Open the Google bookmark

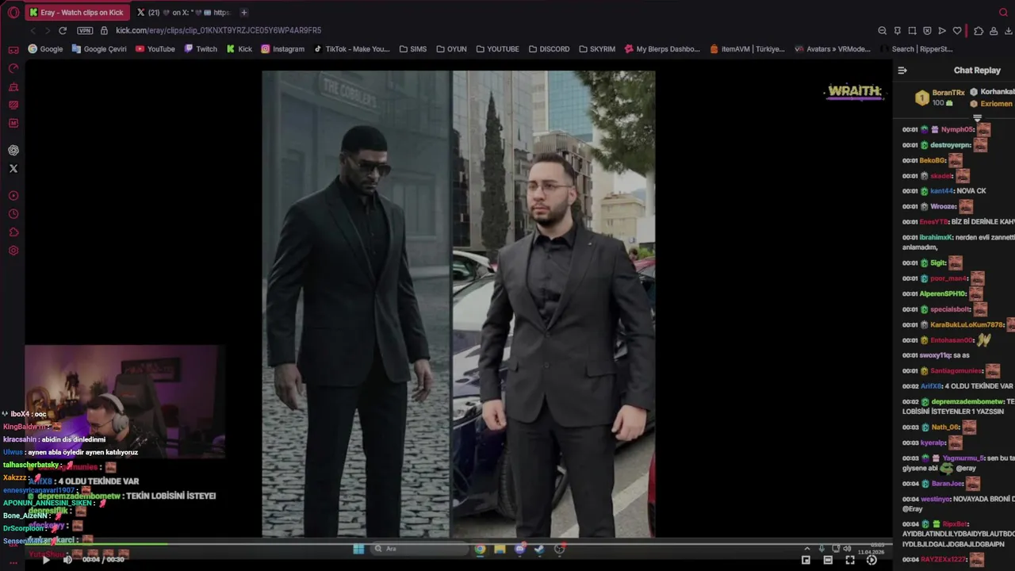(x=45, y=48)
